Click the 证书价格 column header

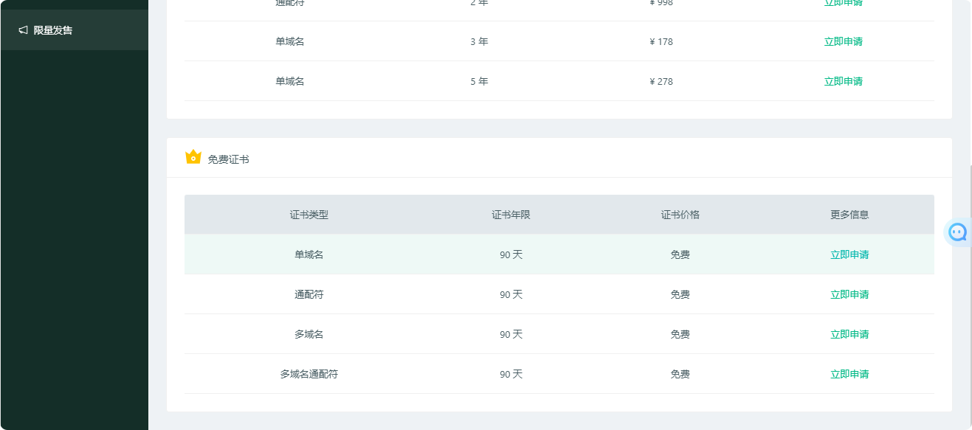(x=680, y=215)
